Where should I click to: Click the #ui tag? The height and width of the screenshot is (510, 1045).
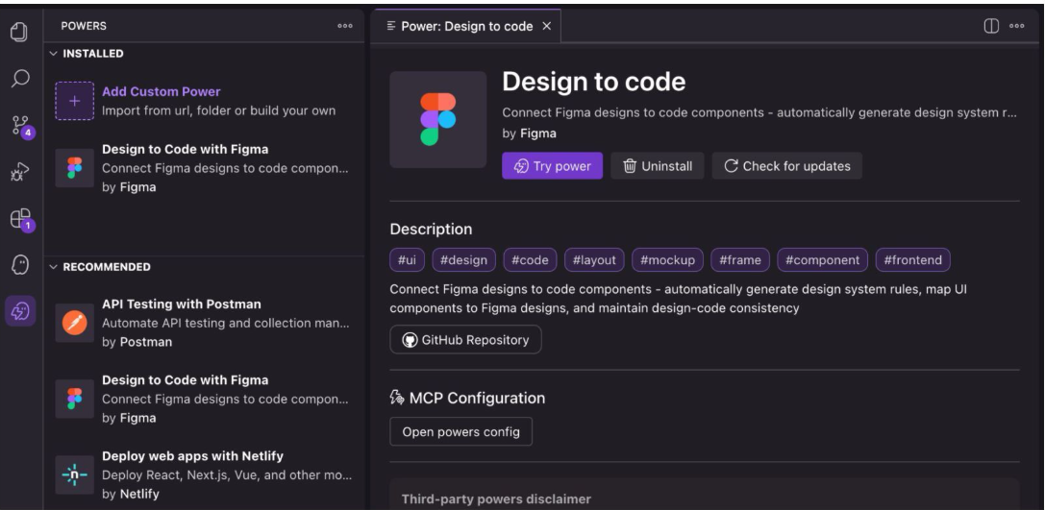(x=407, y=259)
